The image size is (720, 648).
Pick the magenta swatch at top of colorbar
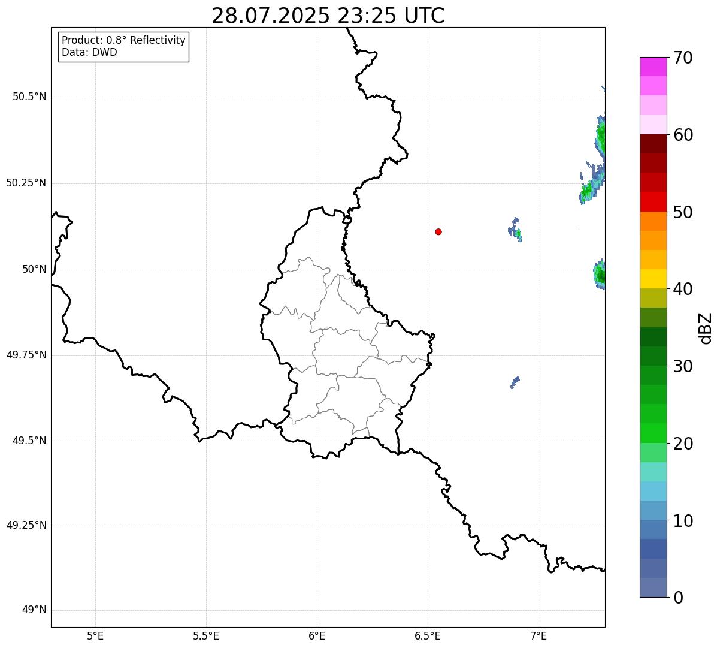coord(653,67)
